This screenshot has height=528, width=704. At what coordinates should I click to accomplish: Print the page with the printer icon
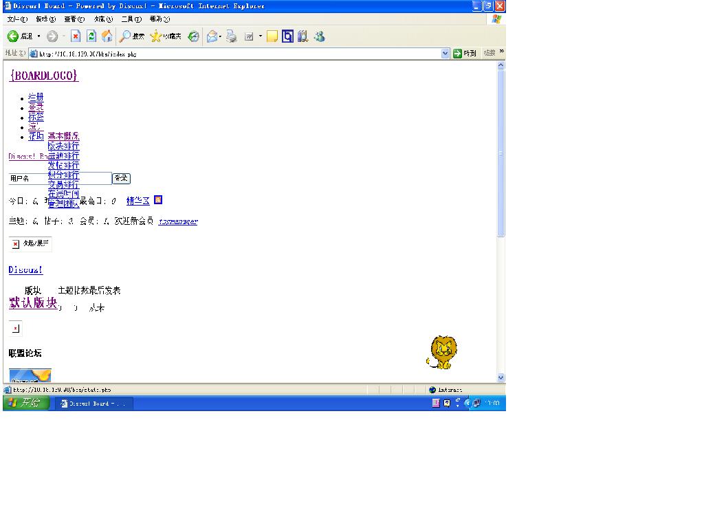[x=231, y=36]
